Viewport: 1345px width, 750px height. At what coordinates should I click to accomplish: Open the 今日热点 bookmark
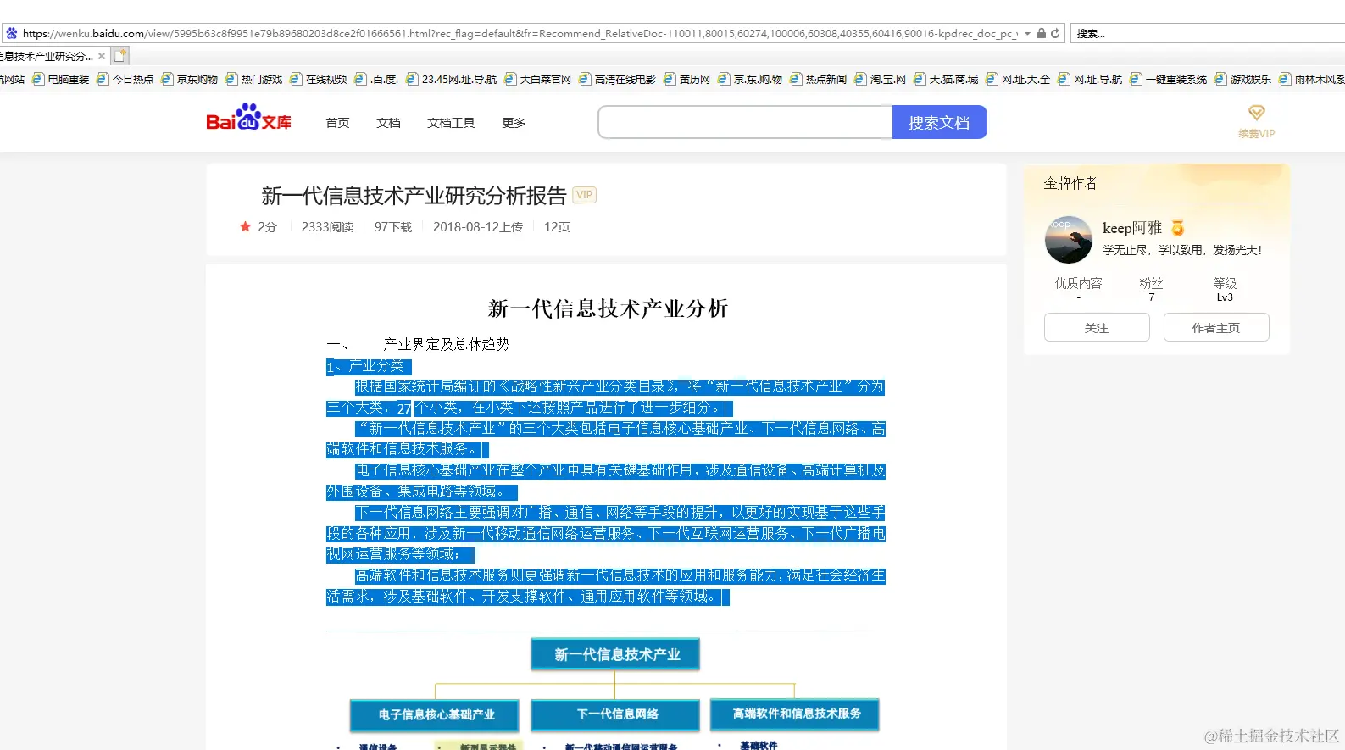[125, 79]
